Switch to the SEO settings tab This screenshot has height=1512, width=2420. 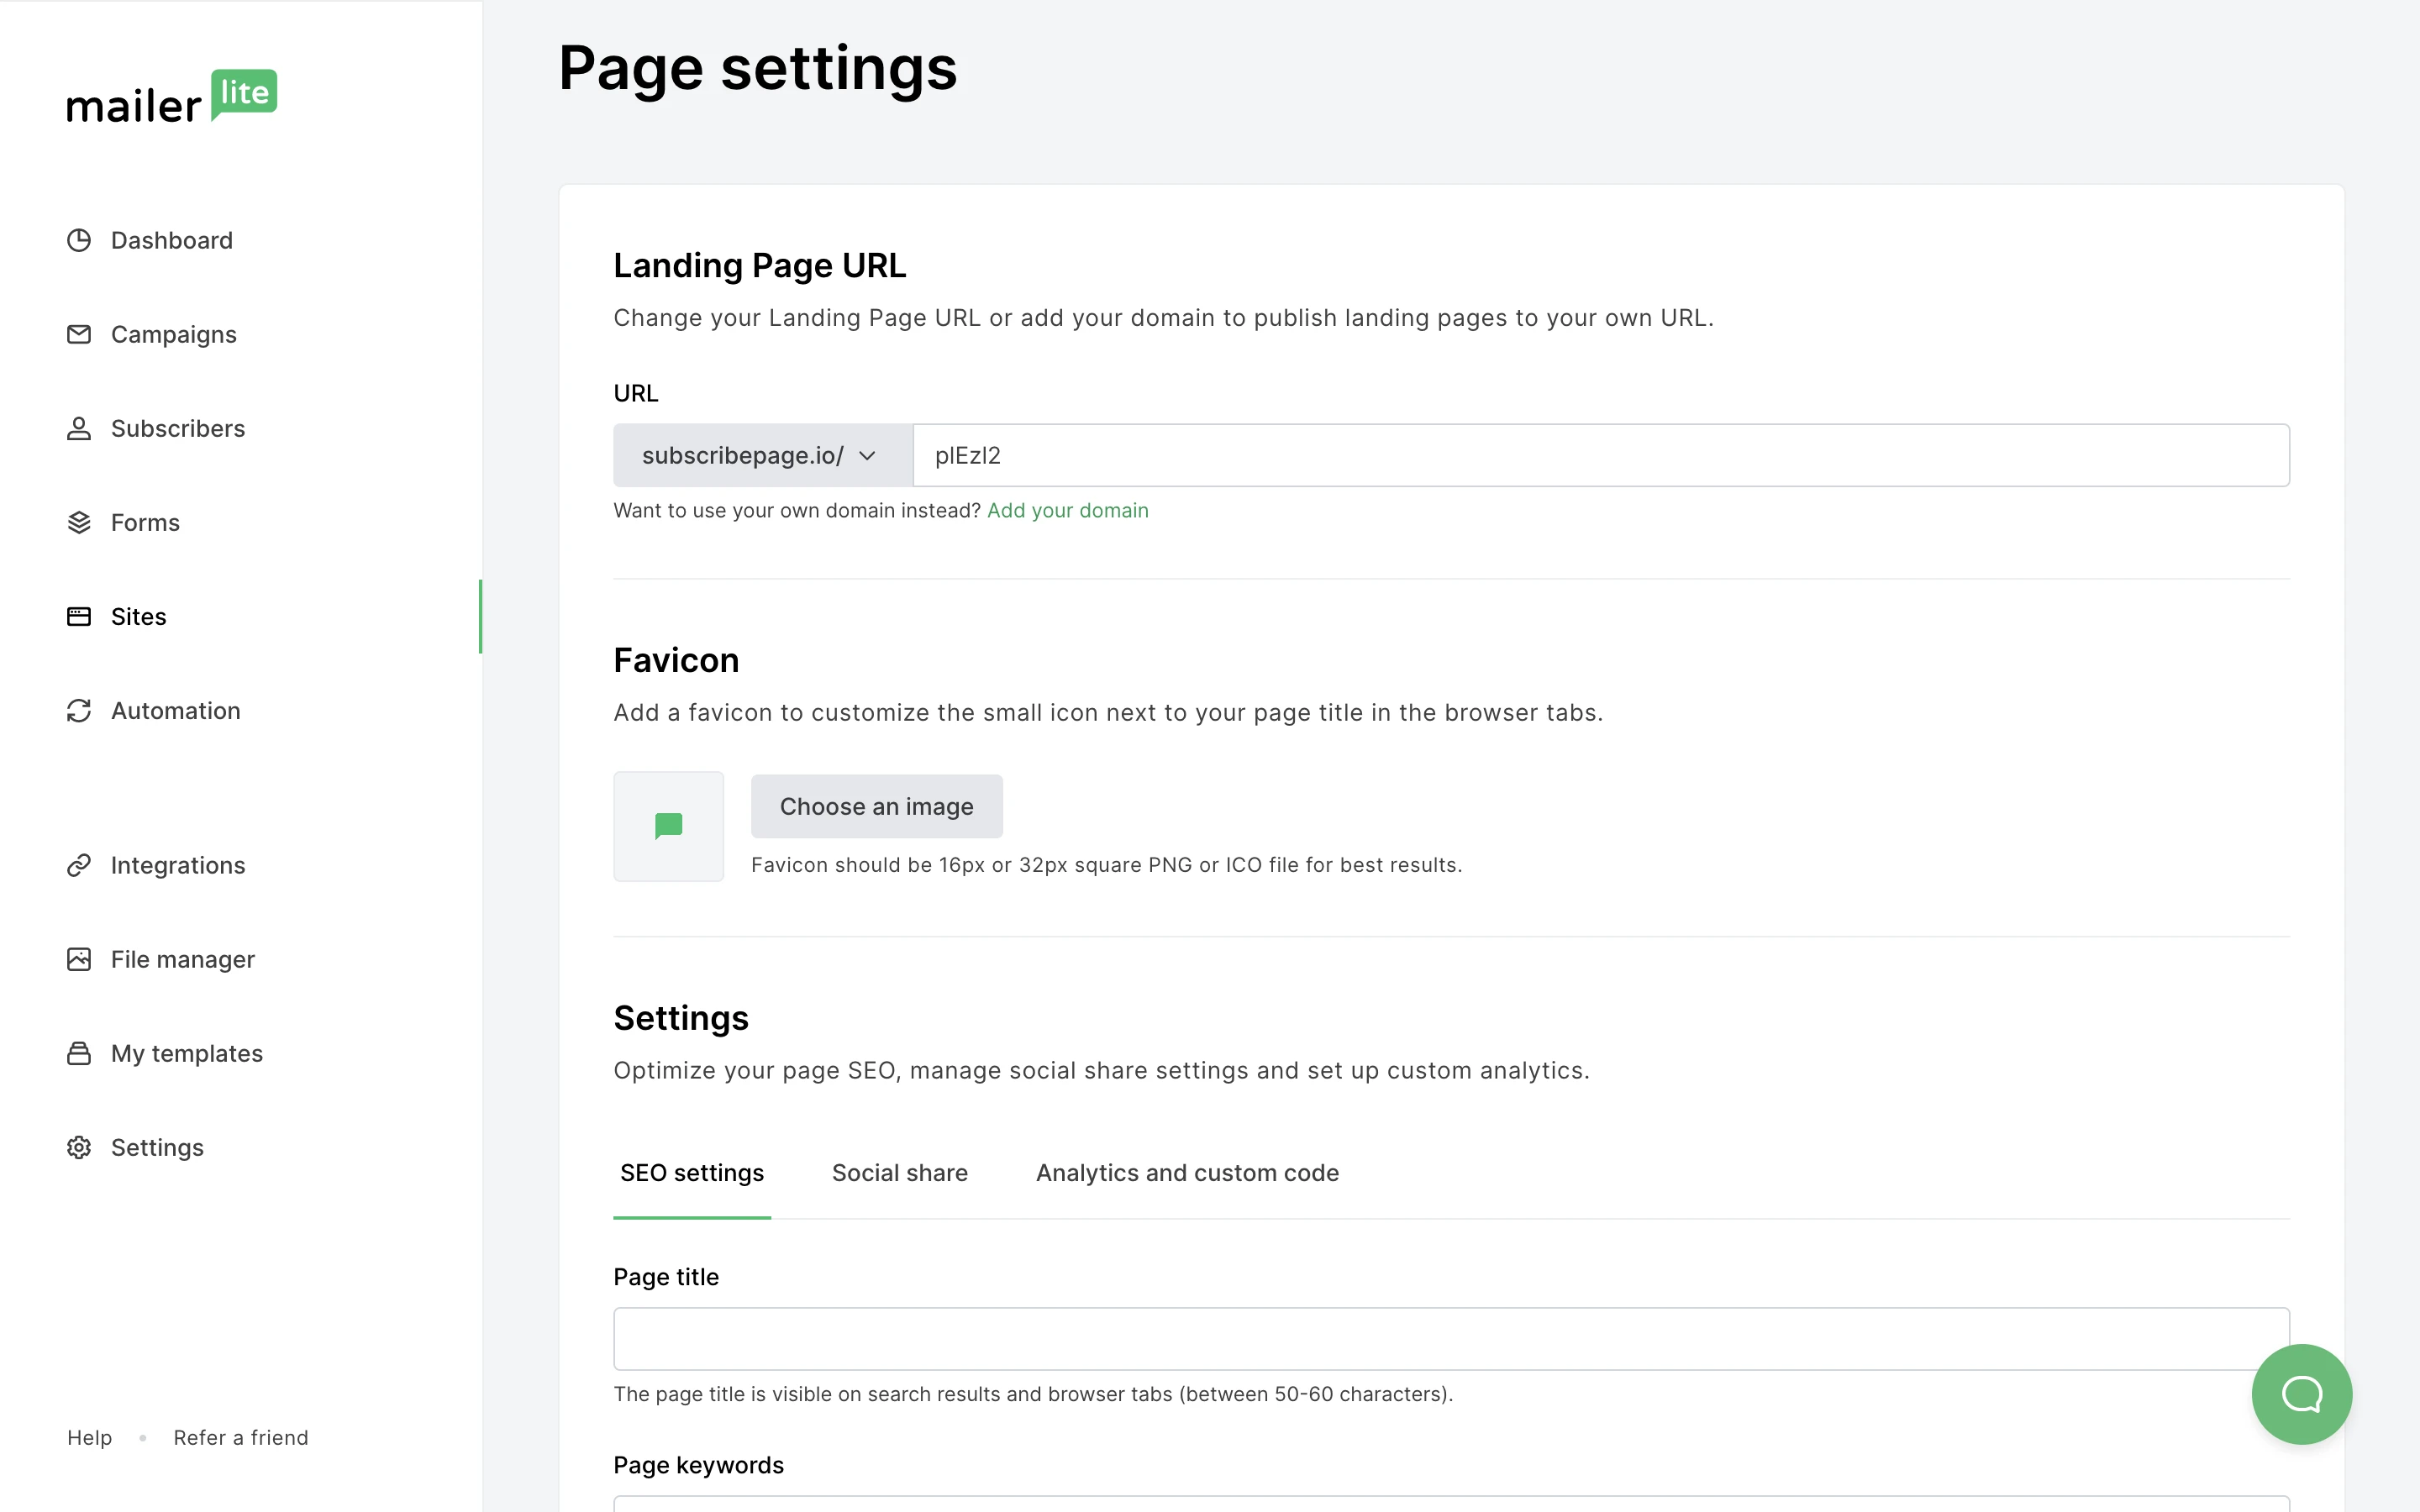(692, 1173)
